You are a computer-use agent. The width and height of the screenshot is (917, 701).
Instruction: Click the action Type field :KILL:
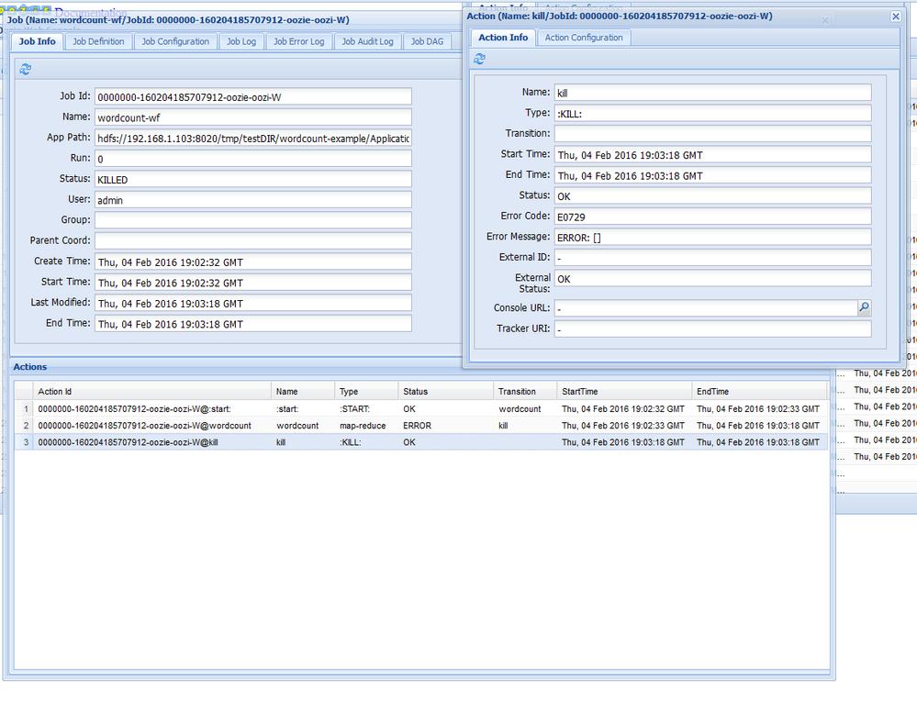(713, 113)
